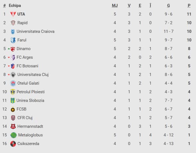Viewport: 196px width, 153px height.
Task: Click the Echipa column header
Action: pos(15,6)
